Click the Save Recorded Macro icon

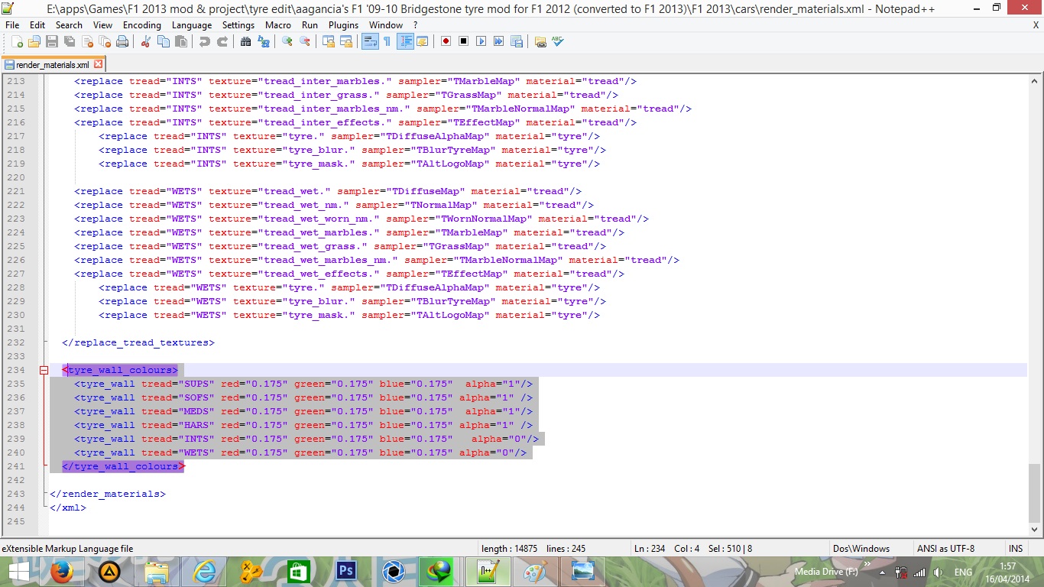tap(516, 41)
